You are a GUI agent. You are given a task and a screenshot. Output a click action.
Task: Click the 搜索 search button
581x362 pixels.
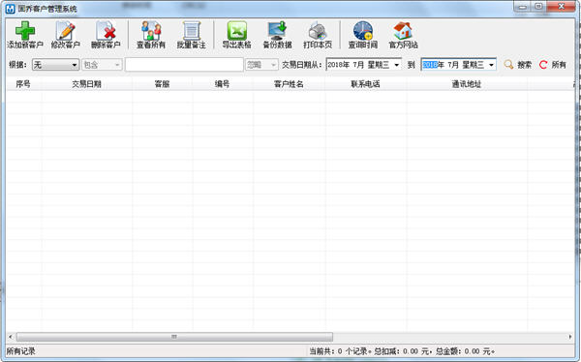tap(518, 65)
